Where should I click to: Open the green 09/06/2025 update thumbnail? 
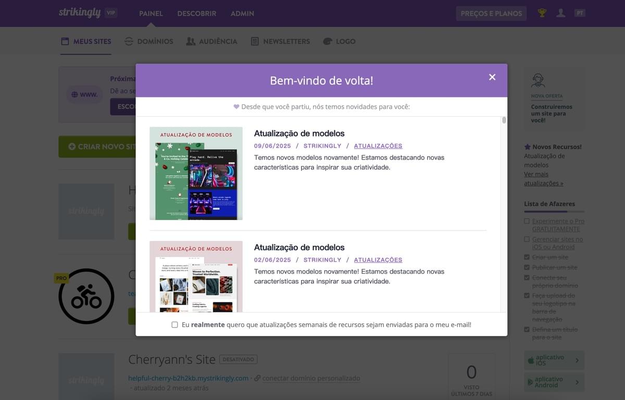(x=196, y=173)
